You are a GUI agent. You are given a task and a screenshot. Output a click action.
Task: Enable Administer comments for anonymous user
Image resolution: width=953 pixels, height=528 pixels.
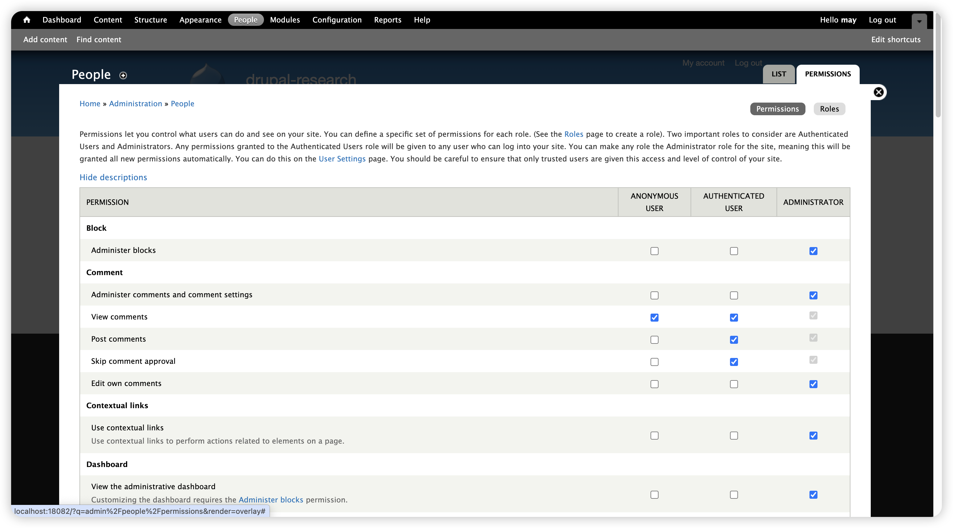[x=654, y=295]
